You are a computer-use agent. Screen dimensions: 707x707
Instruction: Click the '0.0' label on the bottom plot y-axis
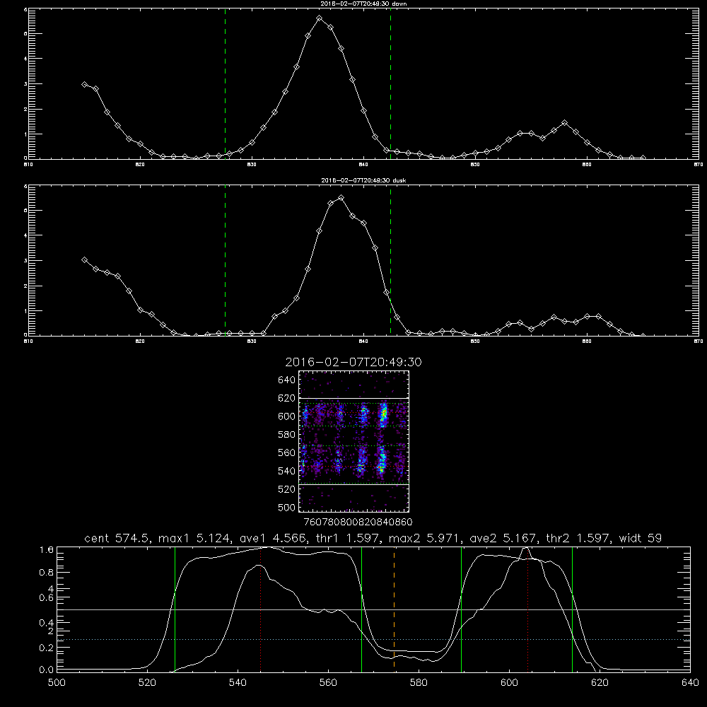[47, 670]
